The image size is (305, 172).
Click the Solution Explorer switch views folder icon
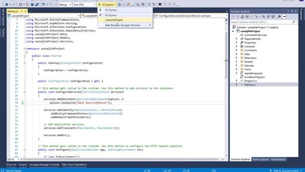pyautogui.click(x=247, y=17)
